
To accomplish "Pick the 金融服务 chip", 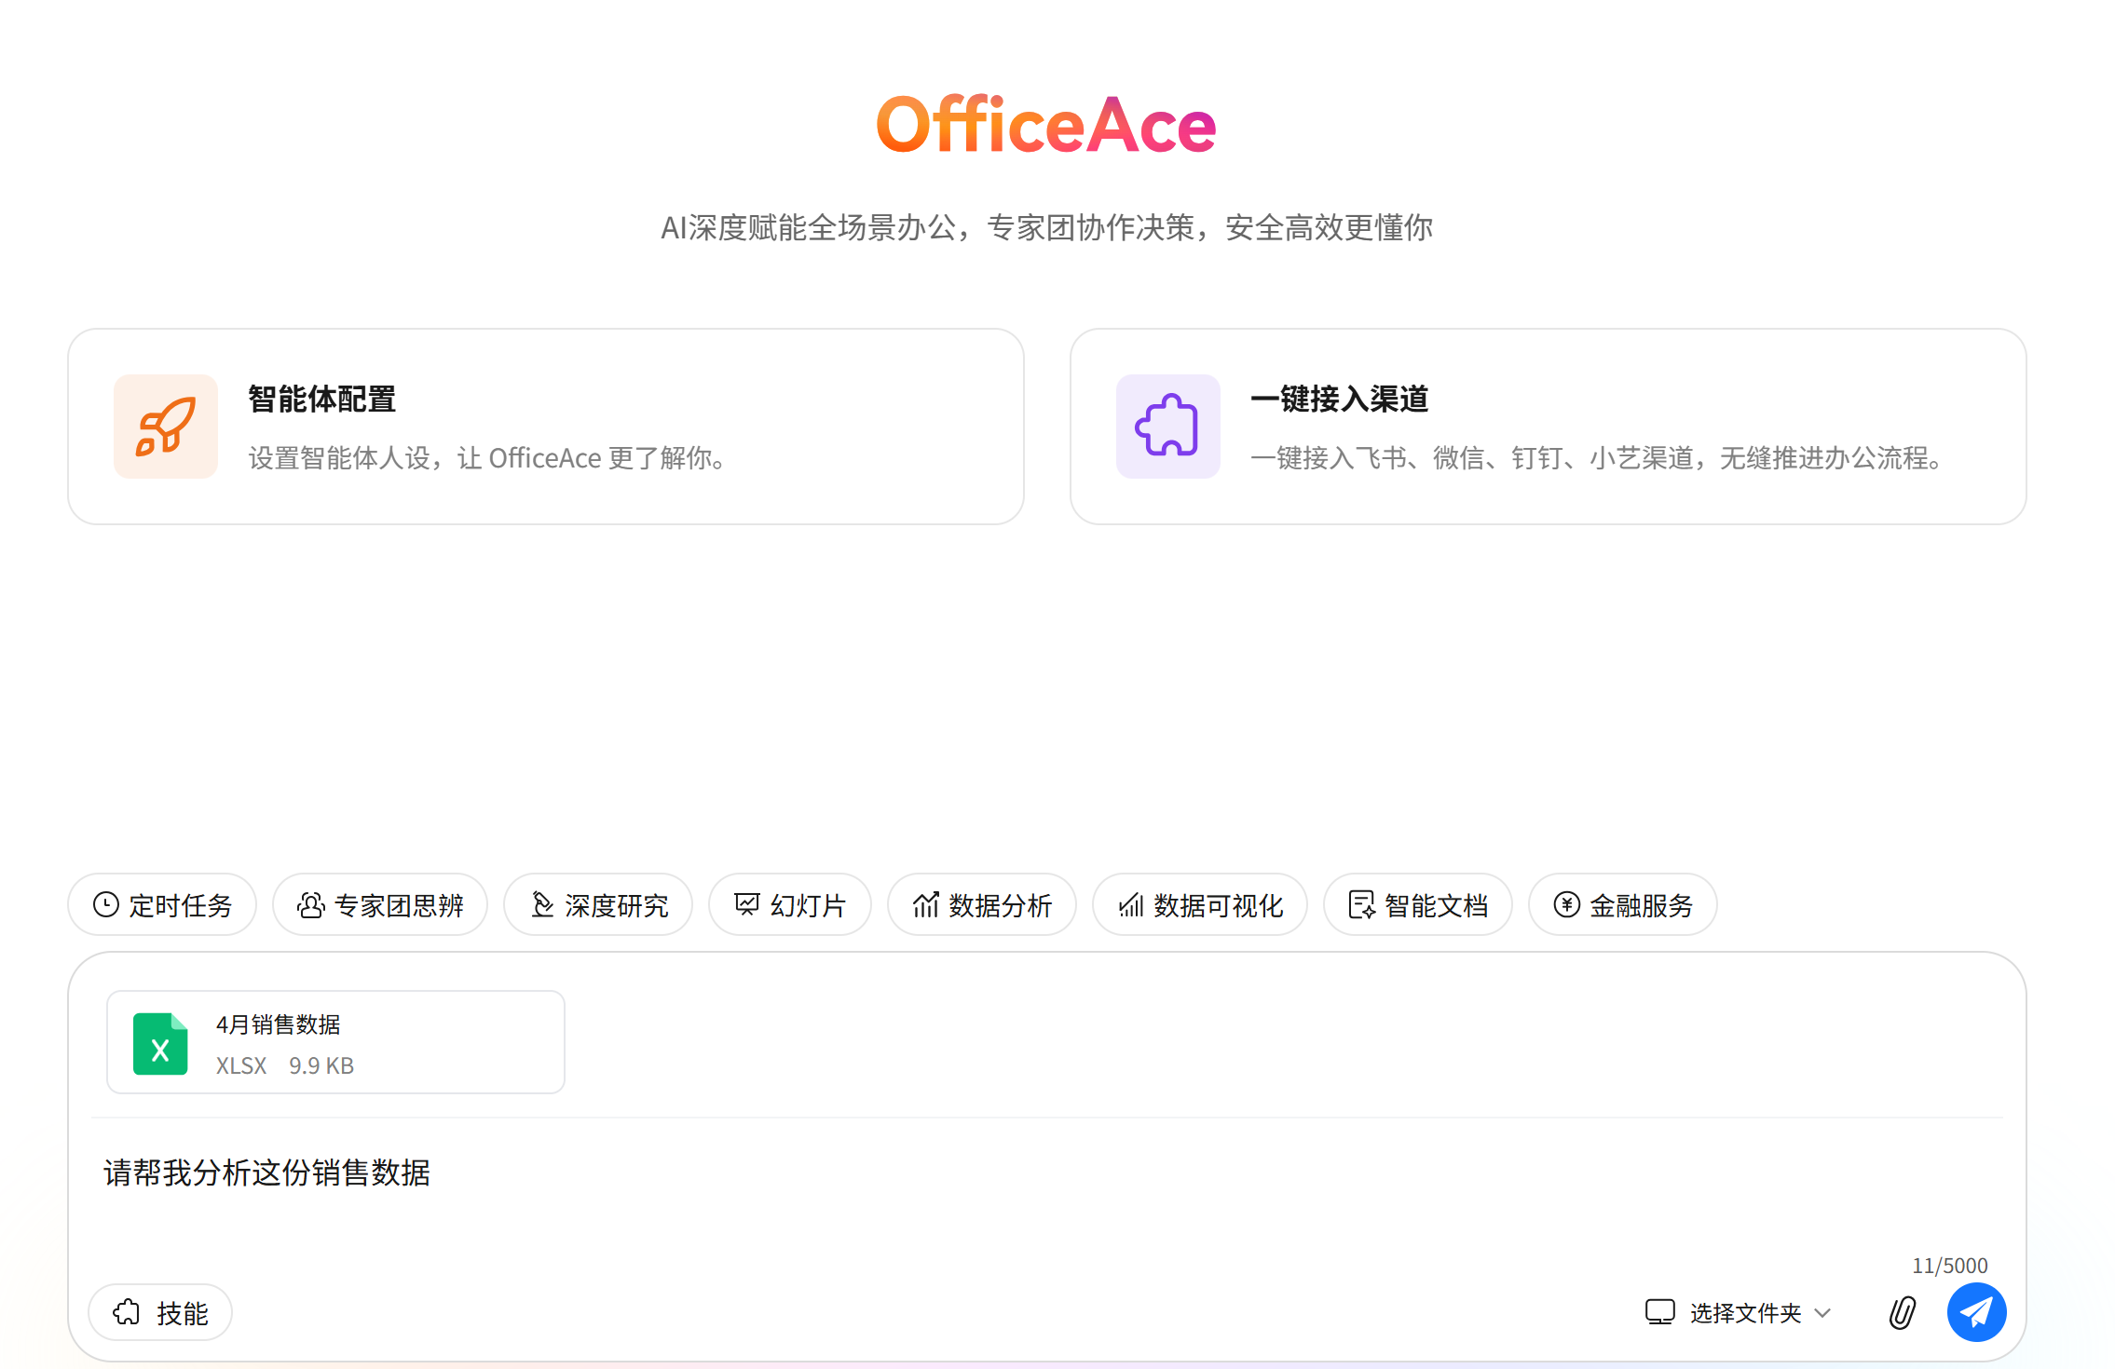I will [x=1623, y=904].
